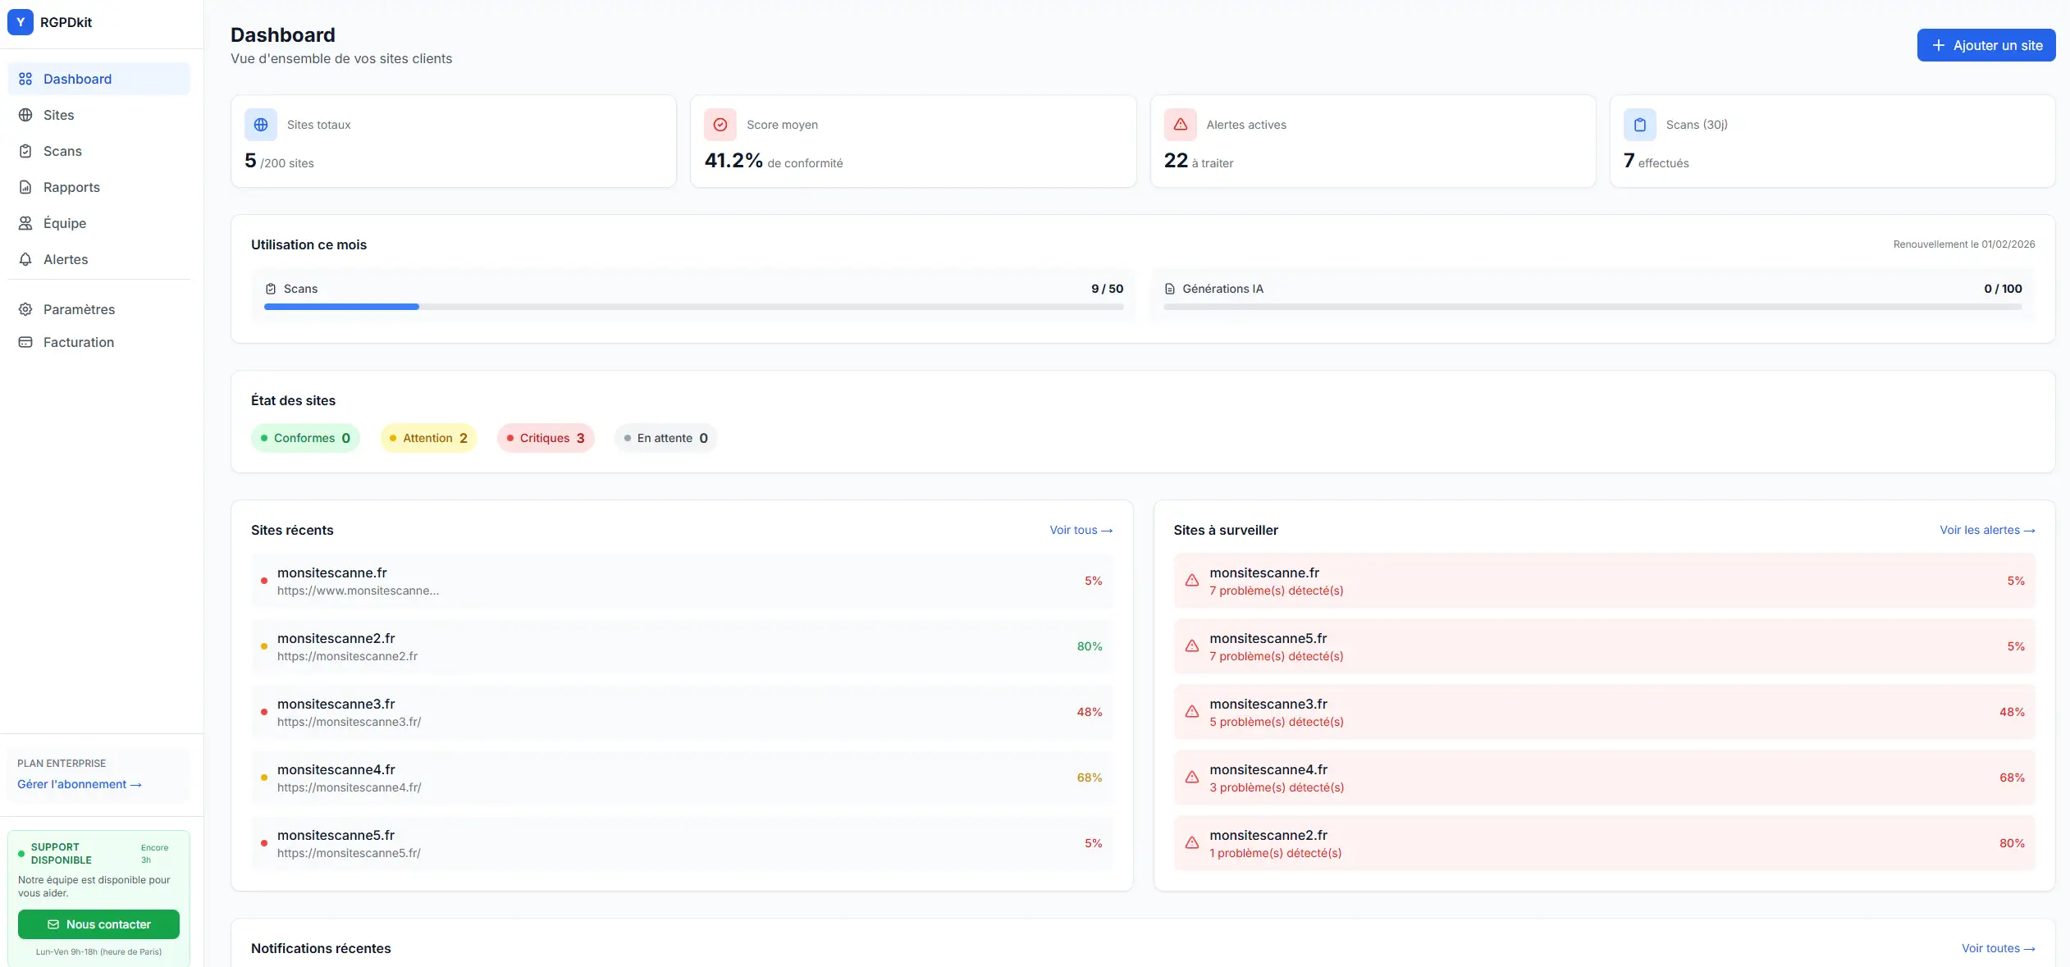Click https://monsitescanne2.fr URL text
The width and height of the screenshot is (2070, 967).
click(x=347, y=656)
